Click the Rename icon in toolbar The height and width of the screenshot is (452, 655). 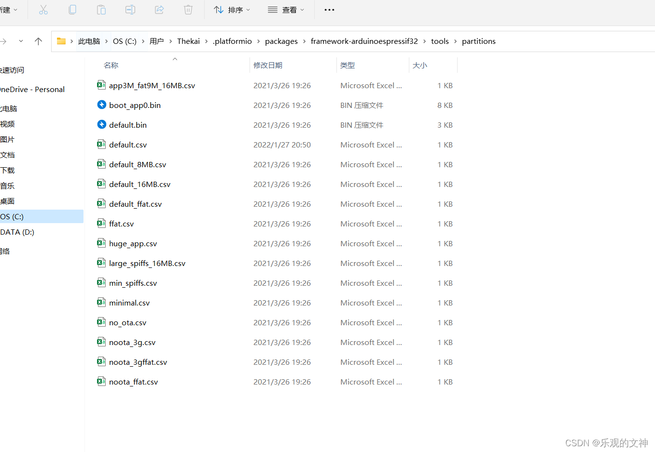[x=130, y=10]
